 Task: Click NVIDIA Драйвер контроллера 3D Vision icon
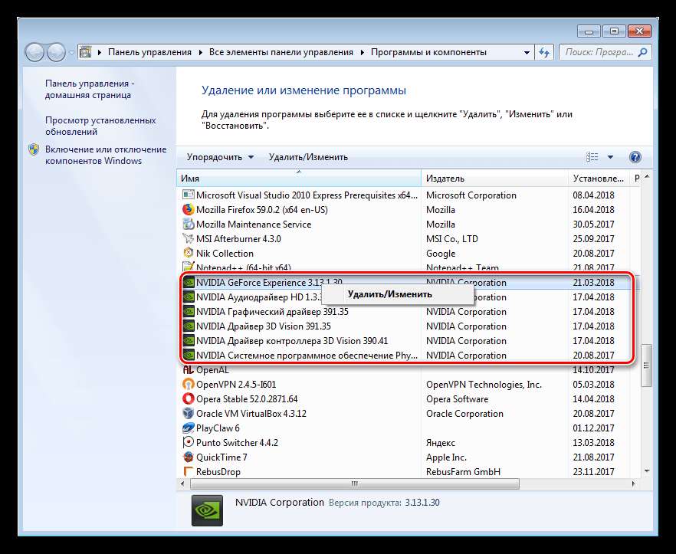[189, 340]
